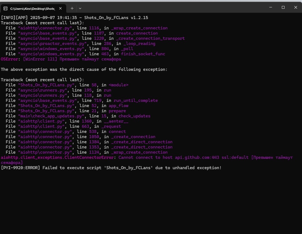This screenshot has width=302, height=234.
Task: Close the current terminal tab
Action: click(60, 8)
